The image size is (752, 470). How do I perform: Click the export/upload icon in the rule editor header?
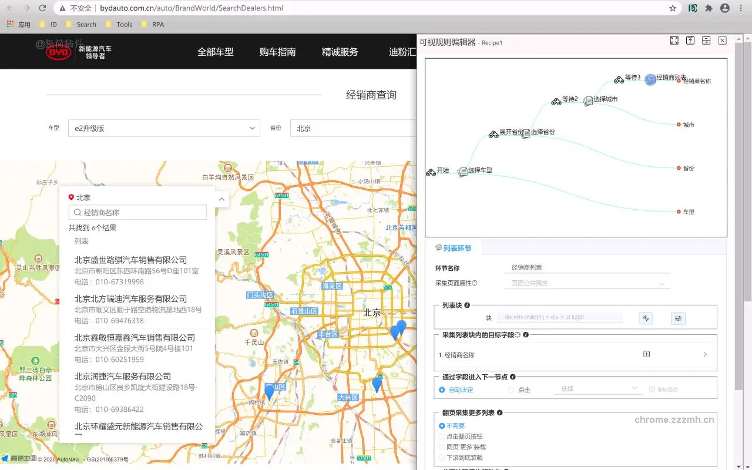(x=690, y=41)
